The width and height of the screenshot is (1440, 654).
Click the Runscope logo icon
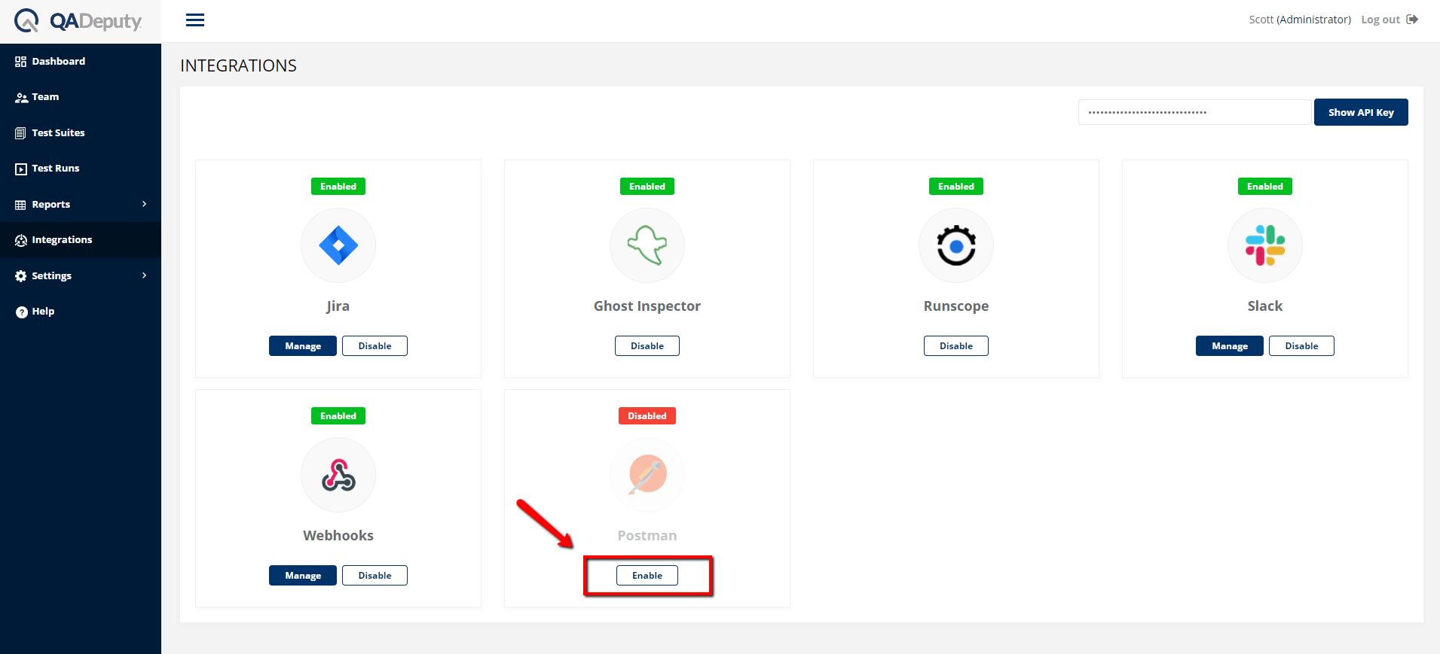[x=956, y=245]
